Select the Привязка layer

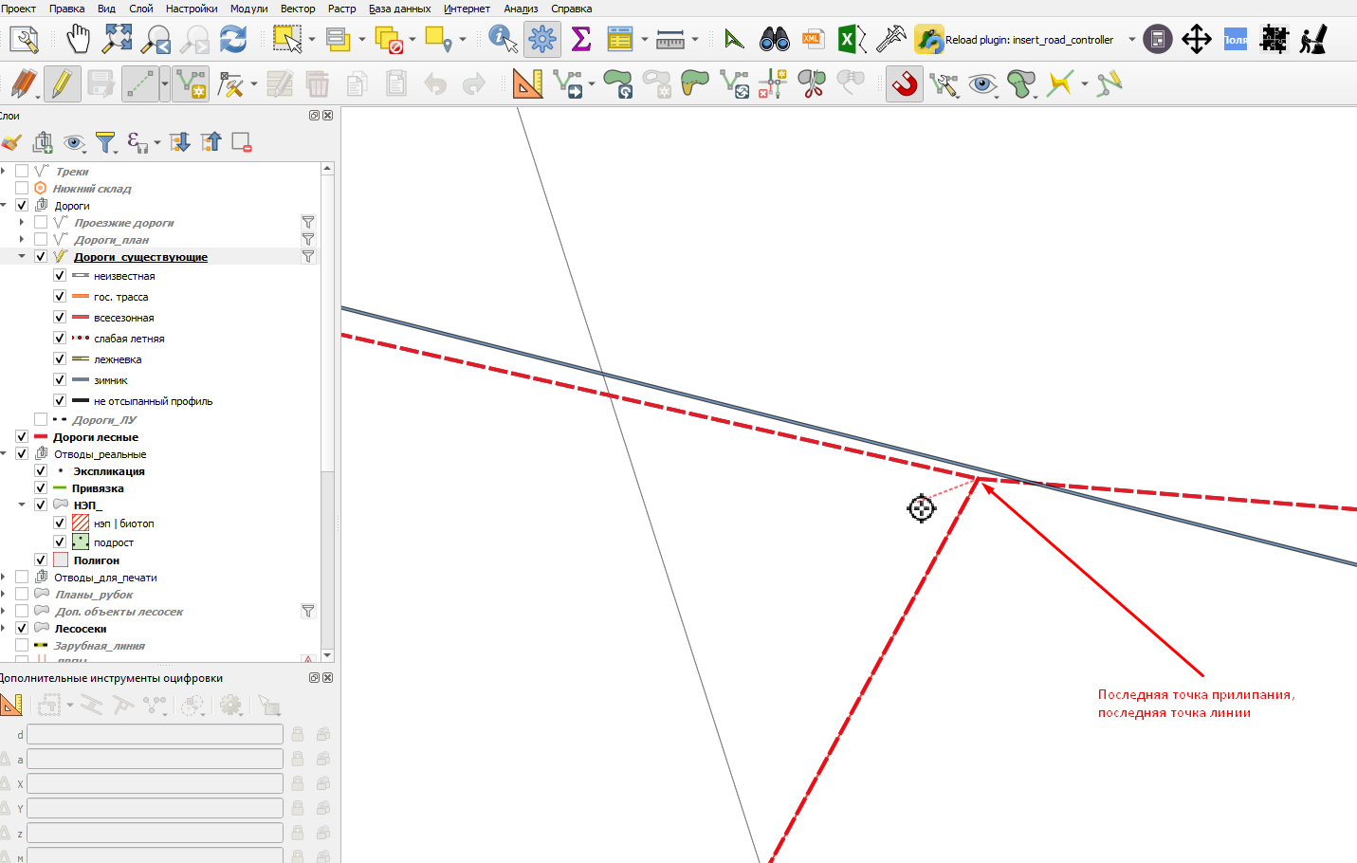pos(98,487)
